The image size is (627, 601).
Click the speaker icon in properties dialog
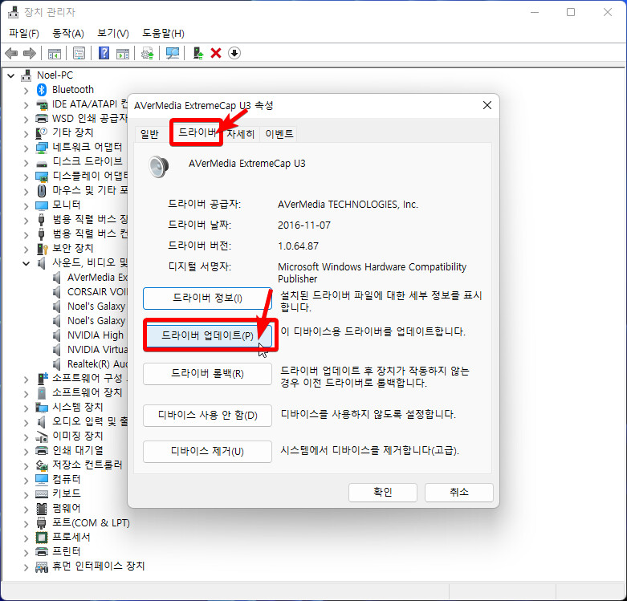pyautogui.click(x=158, y=167)
